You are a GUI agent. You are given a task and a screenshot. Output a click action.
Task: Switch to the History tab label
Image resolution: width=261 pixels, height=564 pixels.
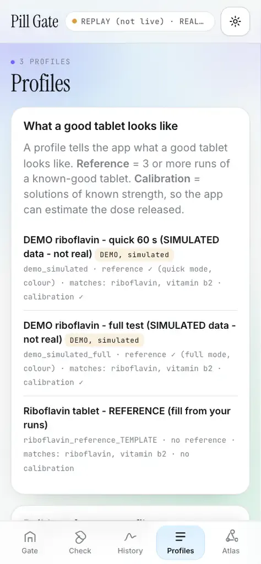point(130,551)
